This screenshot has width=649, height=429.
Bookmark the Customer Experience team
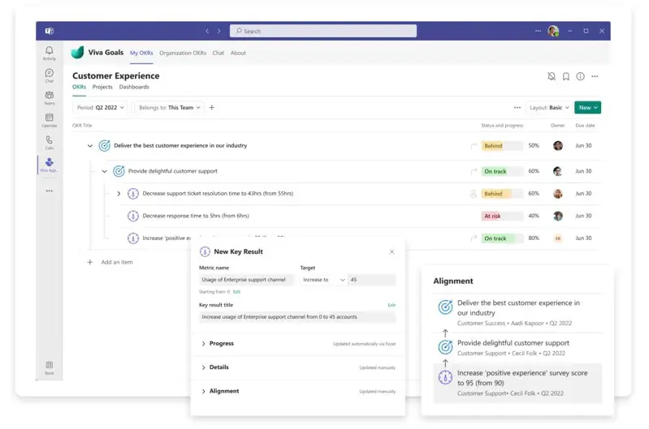(x=566, y=76)
